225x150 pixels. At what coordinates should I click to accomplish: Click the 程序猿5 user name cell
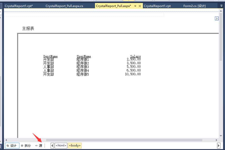83,74
